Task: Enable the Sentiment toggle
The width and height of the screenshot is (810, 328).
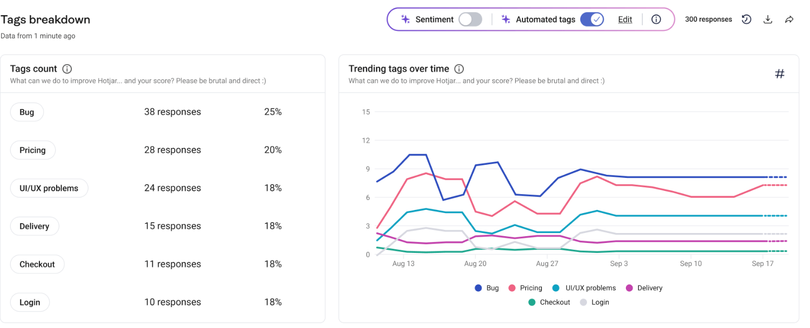Action: (470, 19)
